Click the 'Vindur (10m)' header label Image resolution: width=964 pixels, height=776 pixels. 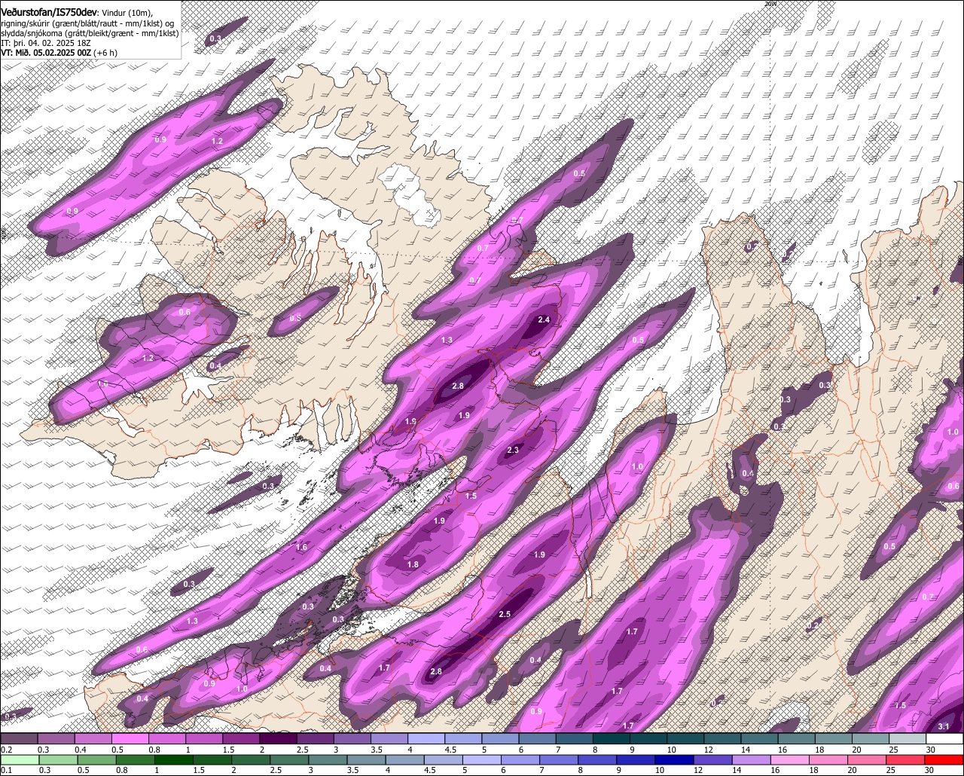tap(126, 14)
